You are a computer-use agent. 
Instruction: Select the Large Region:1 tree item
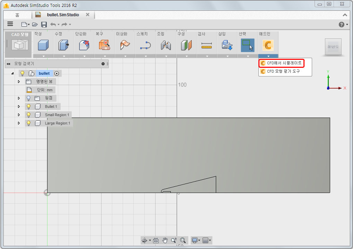[58, 123]
